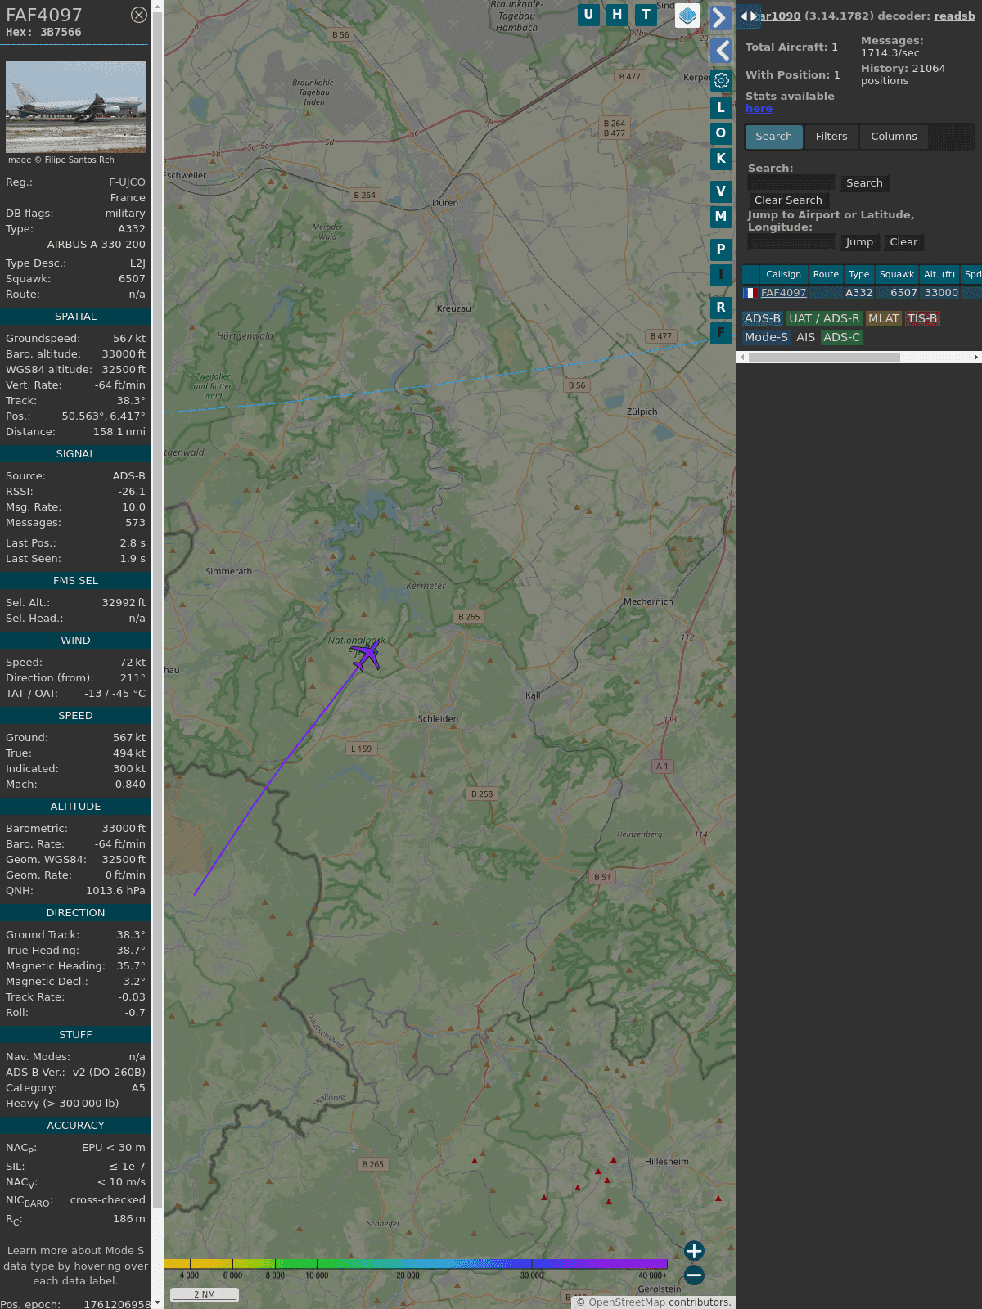
Task: Toggle the I map button
Action: (x=721, y=275)
